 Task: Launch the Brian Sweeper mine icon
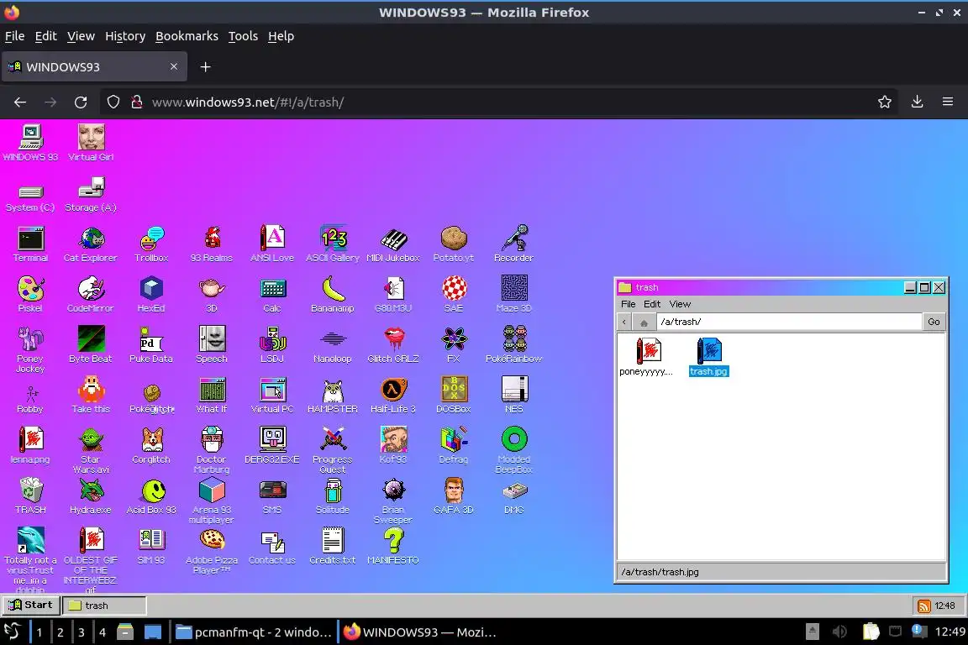point(393,501)
